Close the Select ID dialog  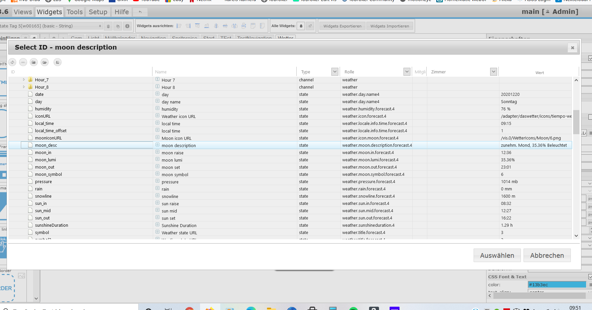(x=572, y=48)
